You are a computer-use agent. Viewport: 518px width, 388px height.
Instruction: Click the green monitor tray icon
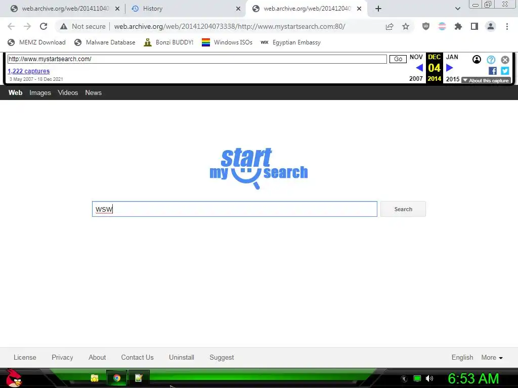tap(417, 378)
